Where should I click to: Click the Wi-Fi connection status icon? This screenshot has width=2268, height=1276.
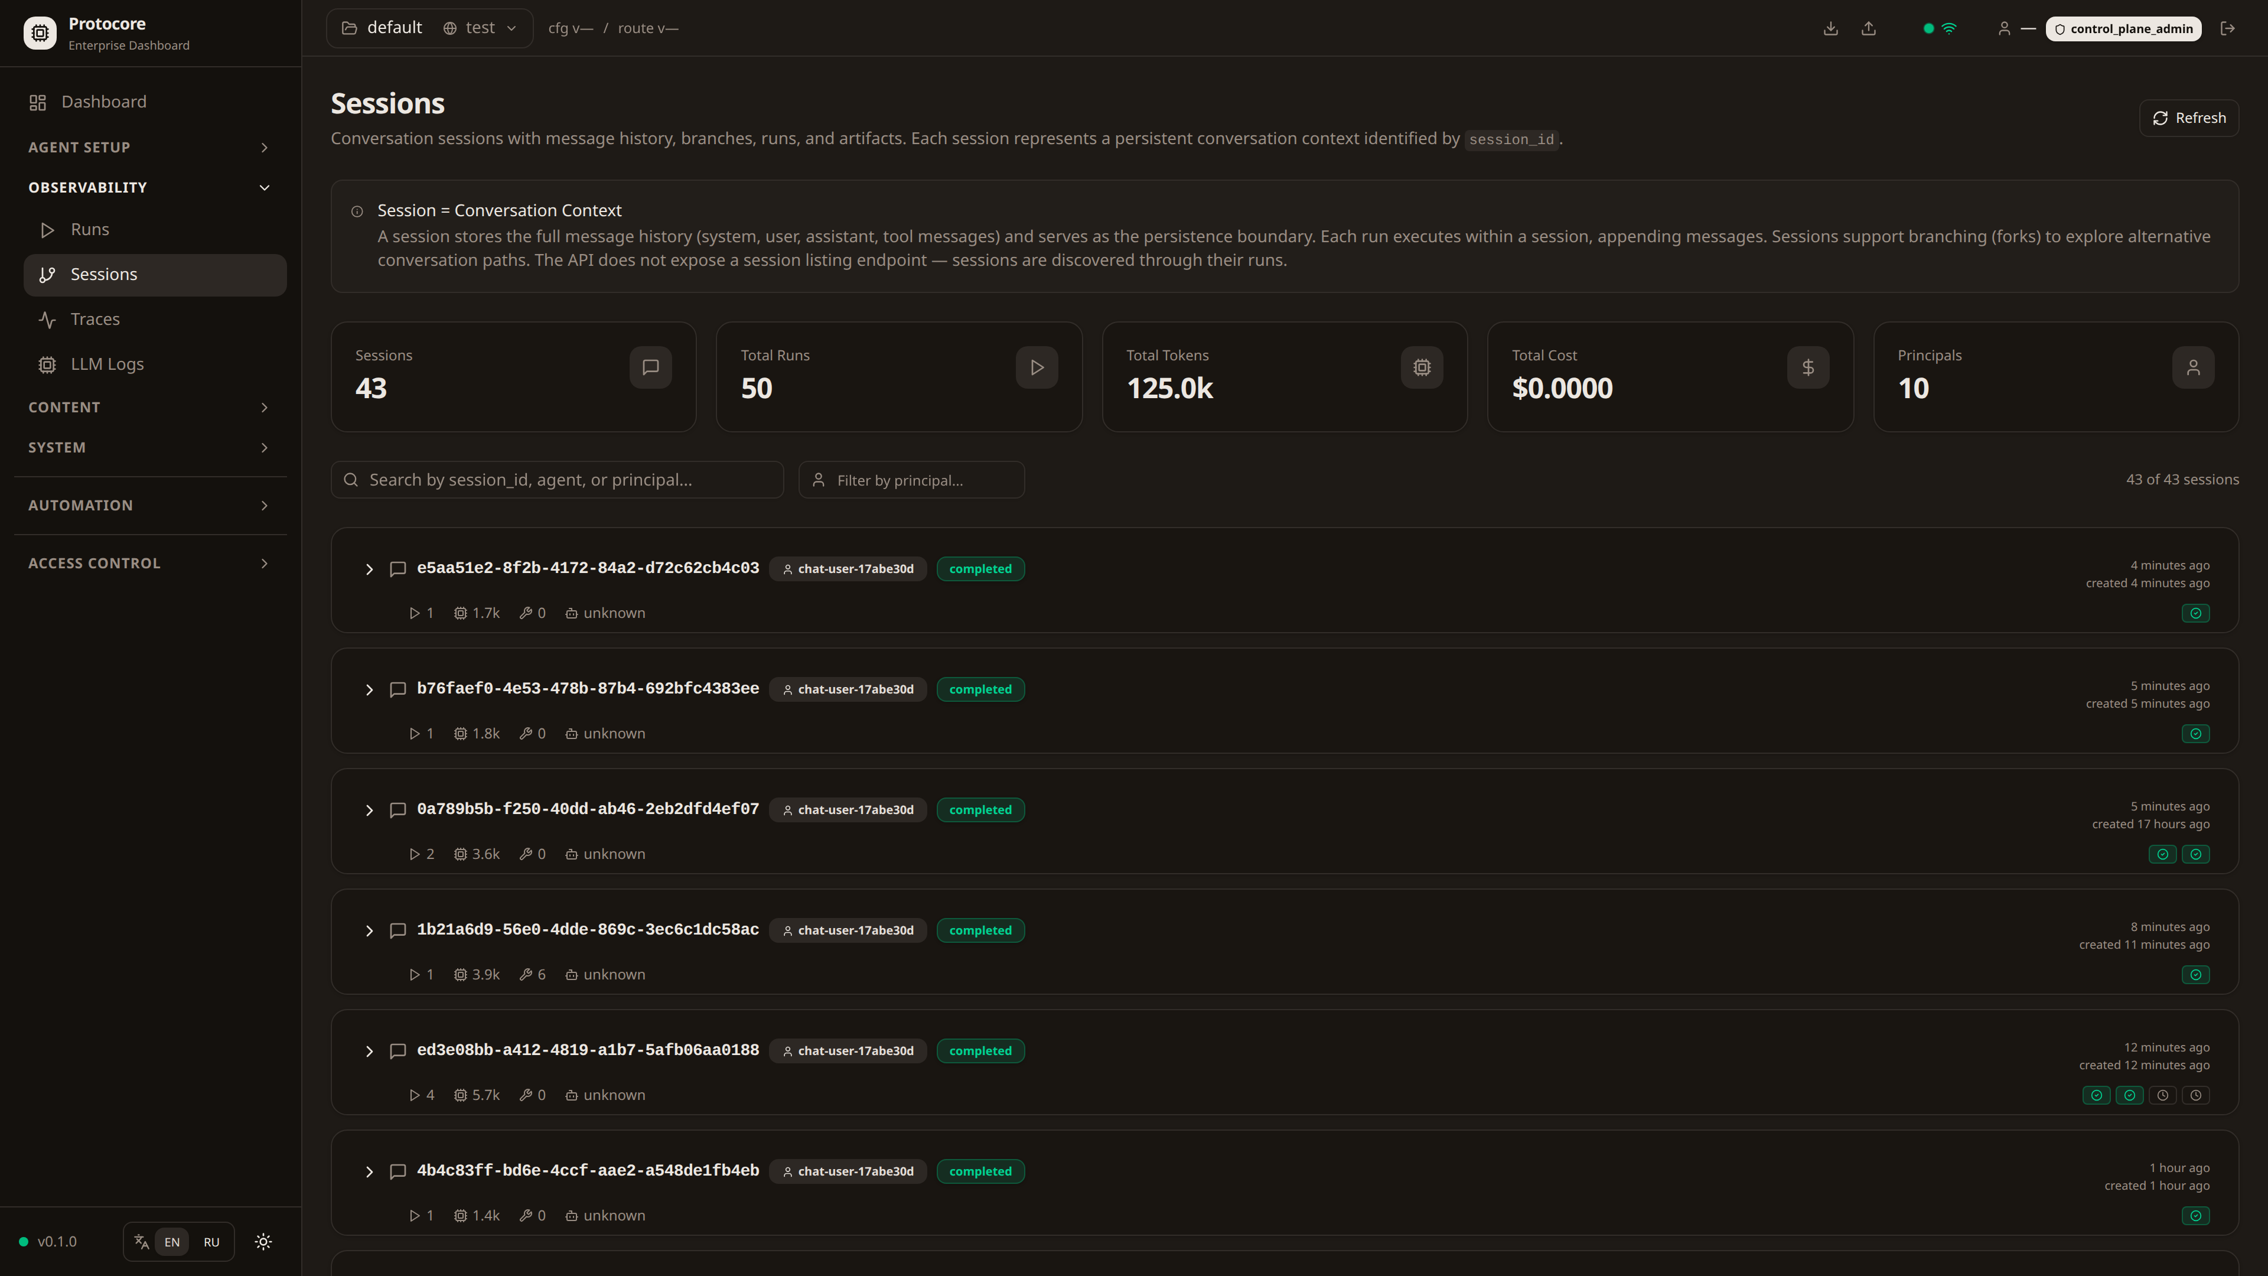tap(1949, 28)
